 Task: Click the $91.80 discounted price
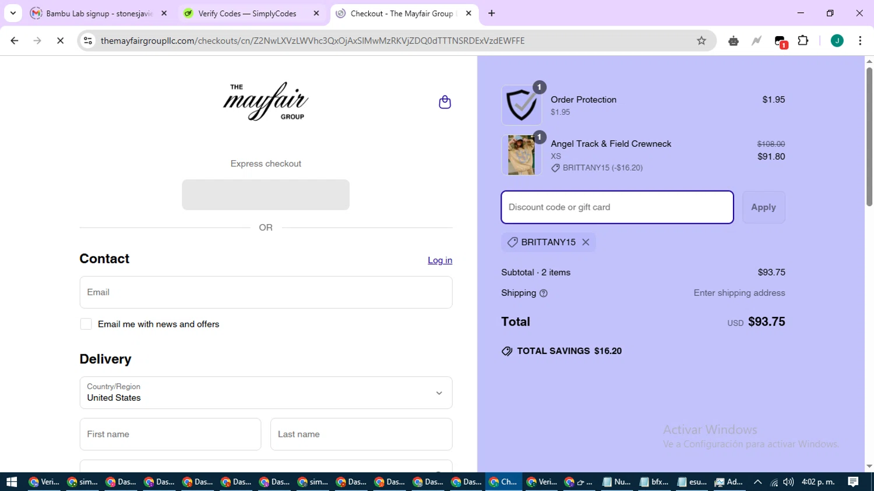pyautogui.click(x=771, y=157)
